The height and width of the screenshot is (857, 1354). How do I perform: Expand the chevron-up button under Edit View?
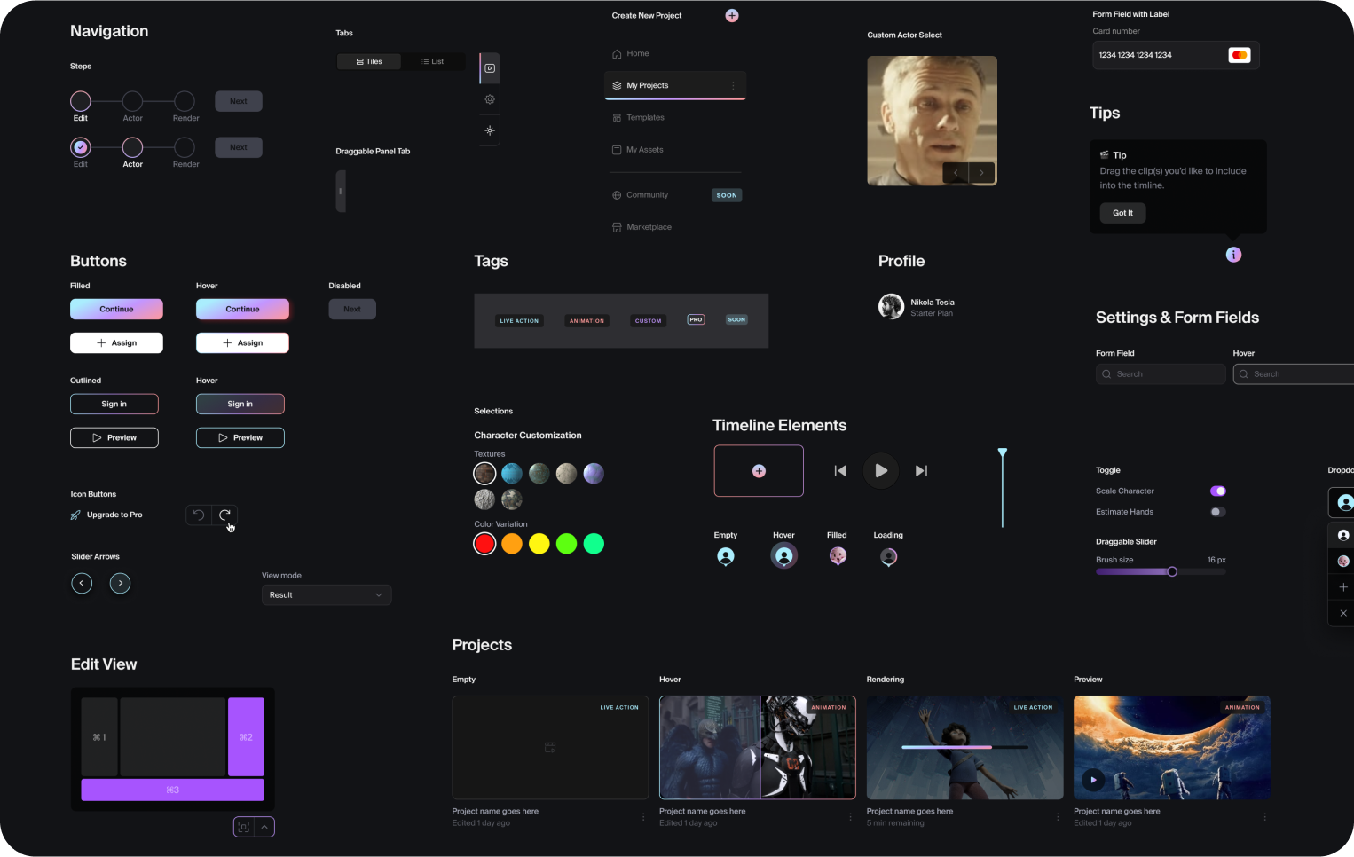[x=264, y=827]
